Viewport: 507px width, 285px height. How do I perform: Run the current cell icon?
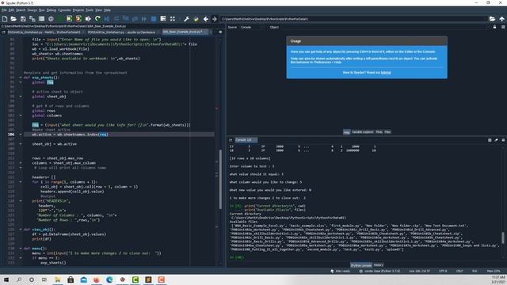coord(69,19)
